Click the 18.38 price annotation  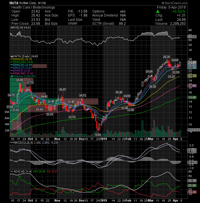(x=19, y=80)
